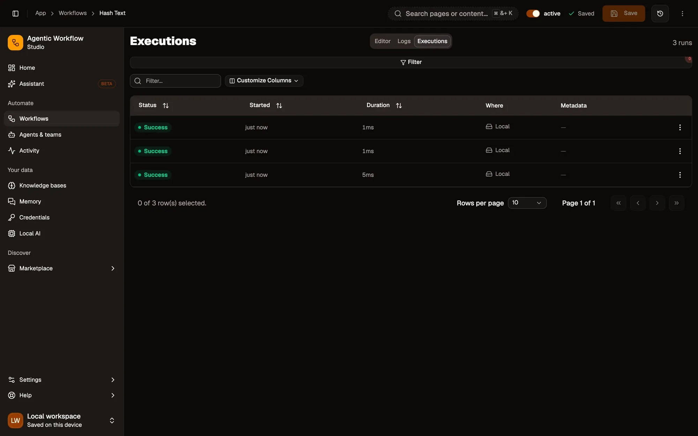Sort executions by Duration
This screenshot has height=436, width=698.
point(384,105)
